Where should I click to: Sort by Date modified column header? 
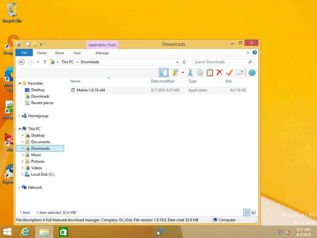[x=163, y=81]
